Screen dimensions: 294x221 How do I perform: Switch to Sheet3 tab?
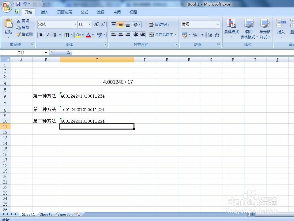pyautogui.click(x=64, y=215)
